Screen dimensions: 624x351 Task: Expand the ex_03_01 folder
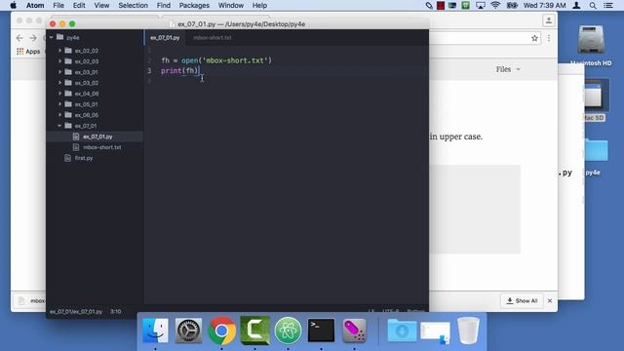click(x=59, y=72)
